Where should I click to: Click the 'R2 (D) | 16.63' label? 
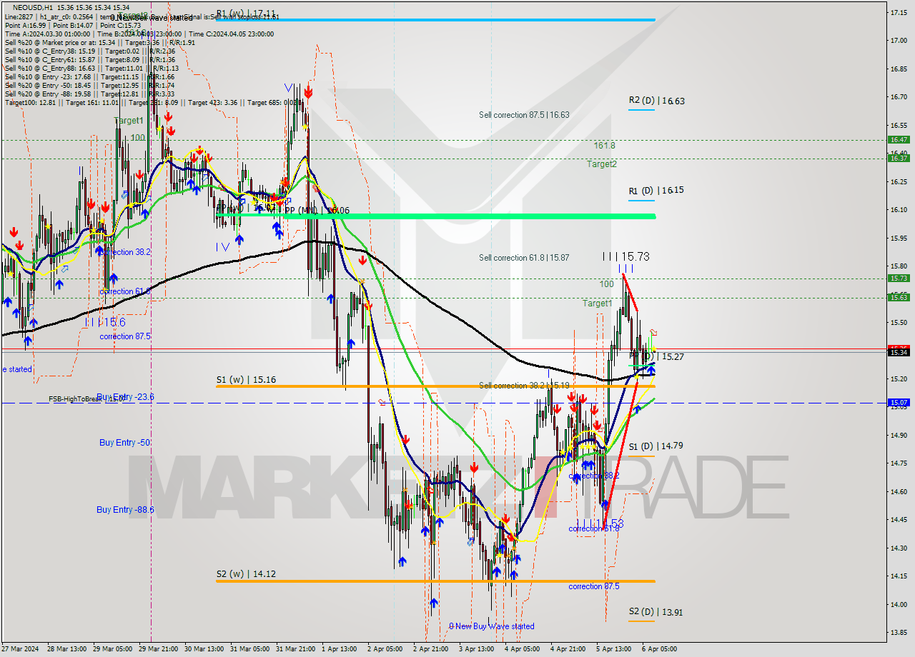click(x=656, y=101)
